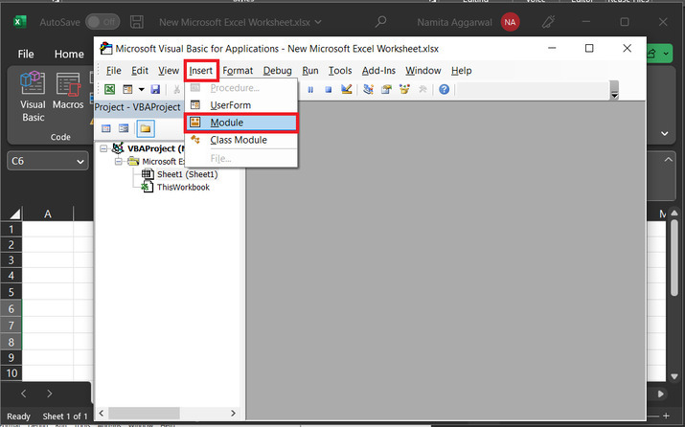The width and height of the screenshot is (685, 427).
Task: Choose Module from Insert menu
Action: 241,123
